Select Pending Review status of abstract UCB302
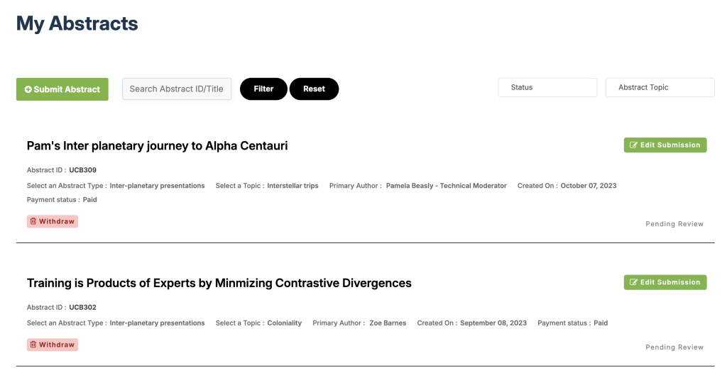The image size is (727, 385). pos(674,347)
